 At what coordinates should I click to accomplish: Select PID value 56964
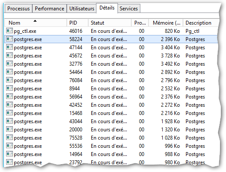click(x=76, y=97)
